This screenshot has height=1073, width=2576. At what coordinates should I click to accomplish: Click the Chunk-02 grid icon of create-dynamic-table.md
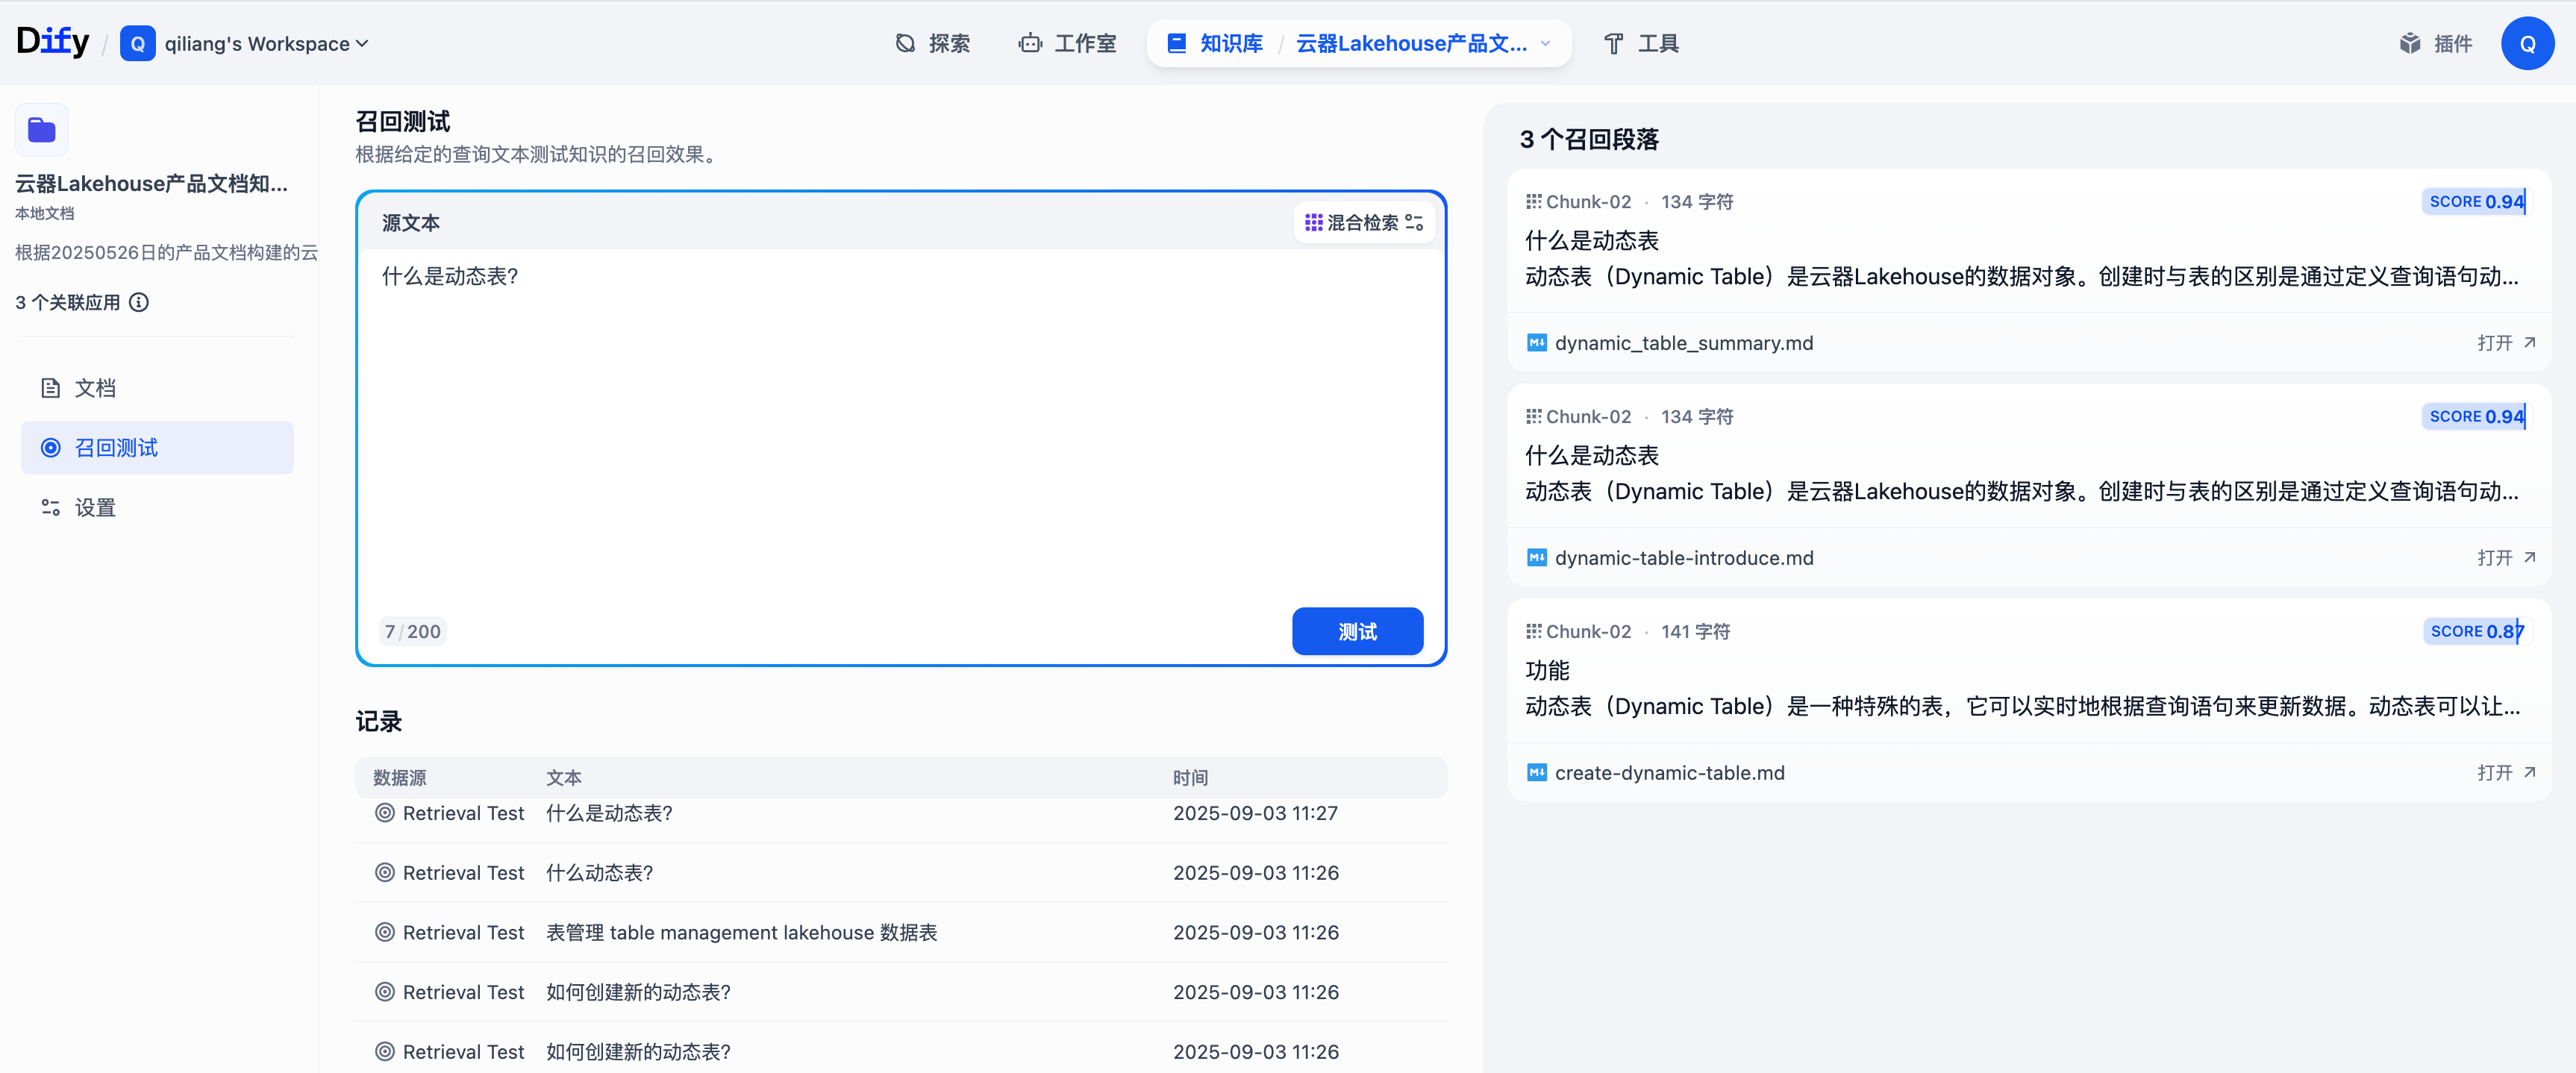1533,632
